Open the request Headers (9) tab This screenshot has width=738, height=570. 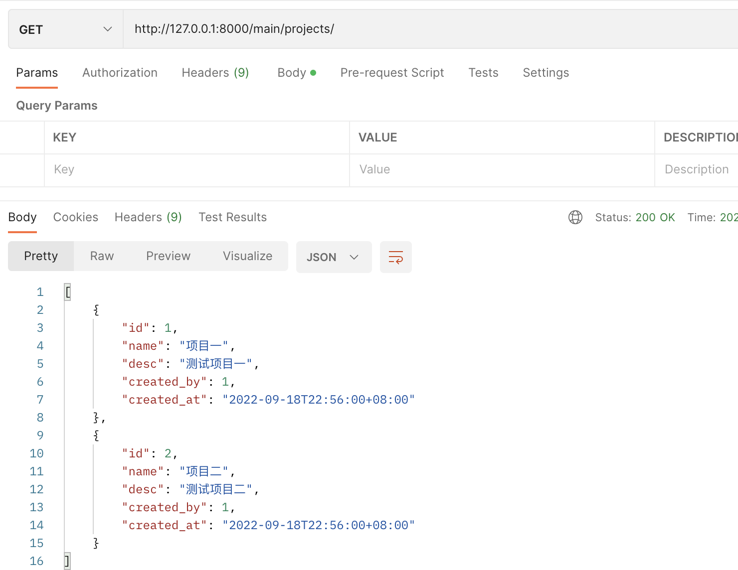click(215, 73)
